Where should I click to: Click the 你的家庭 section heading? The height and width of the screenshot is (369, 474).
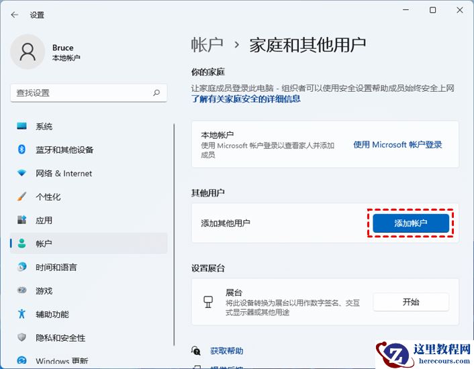click(x=208, y=72)
